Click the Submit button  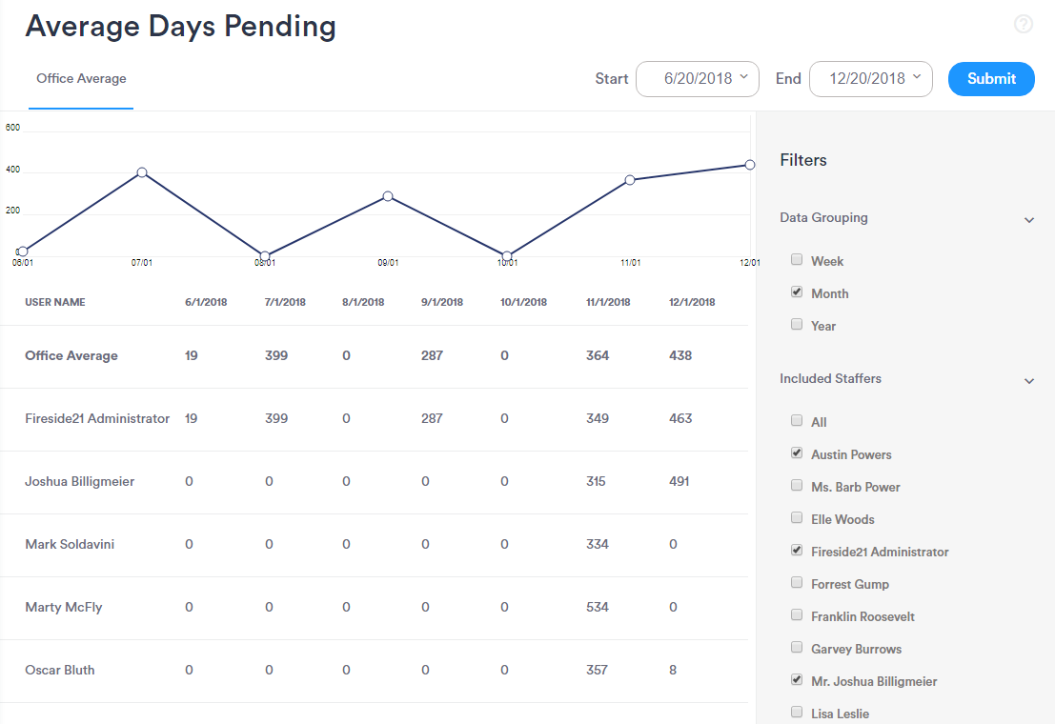(x=991, y=79)
